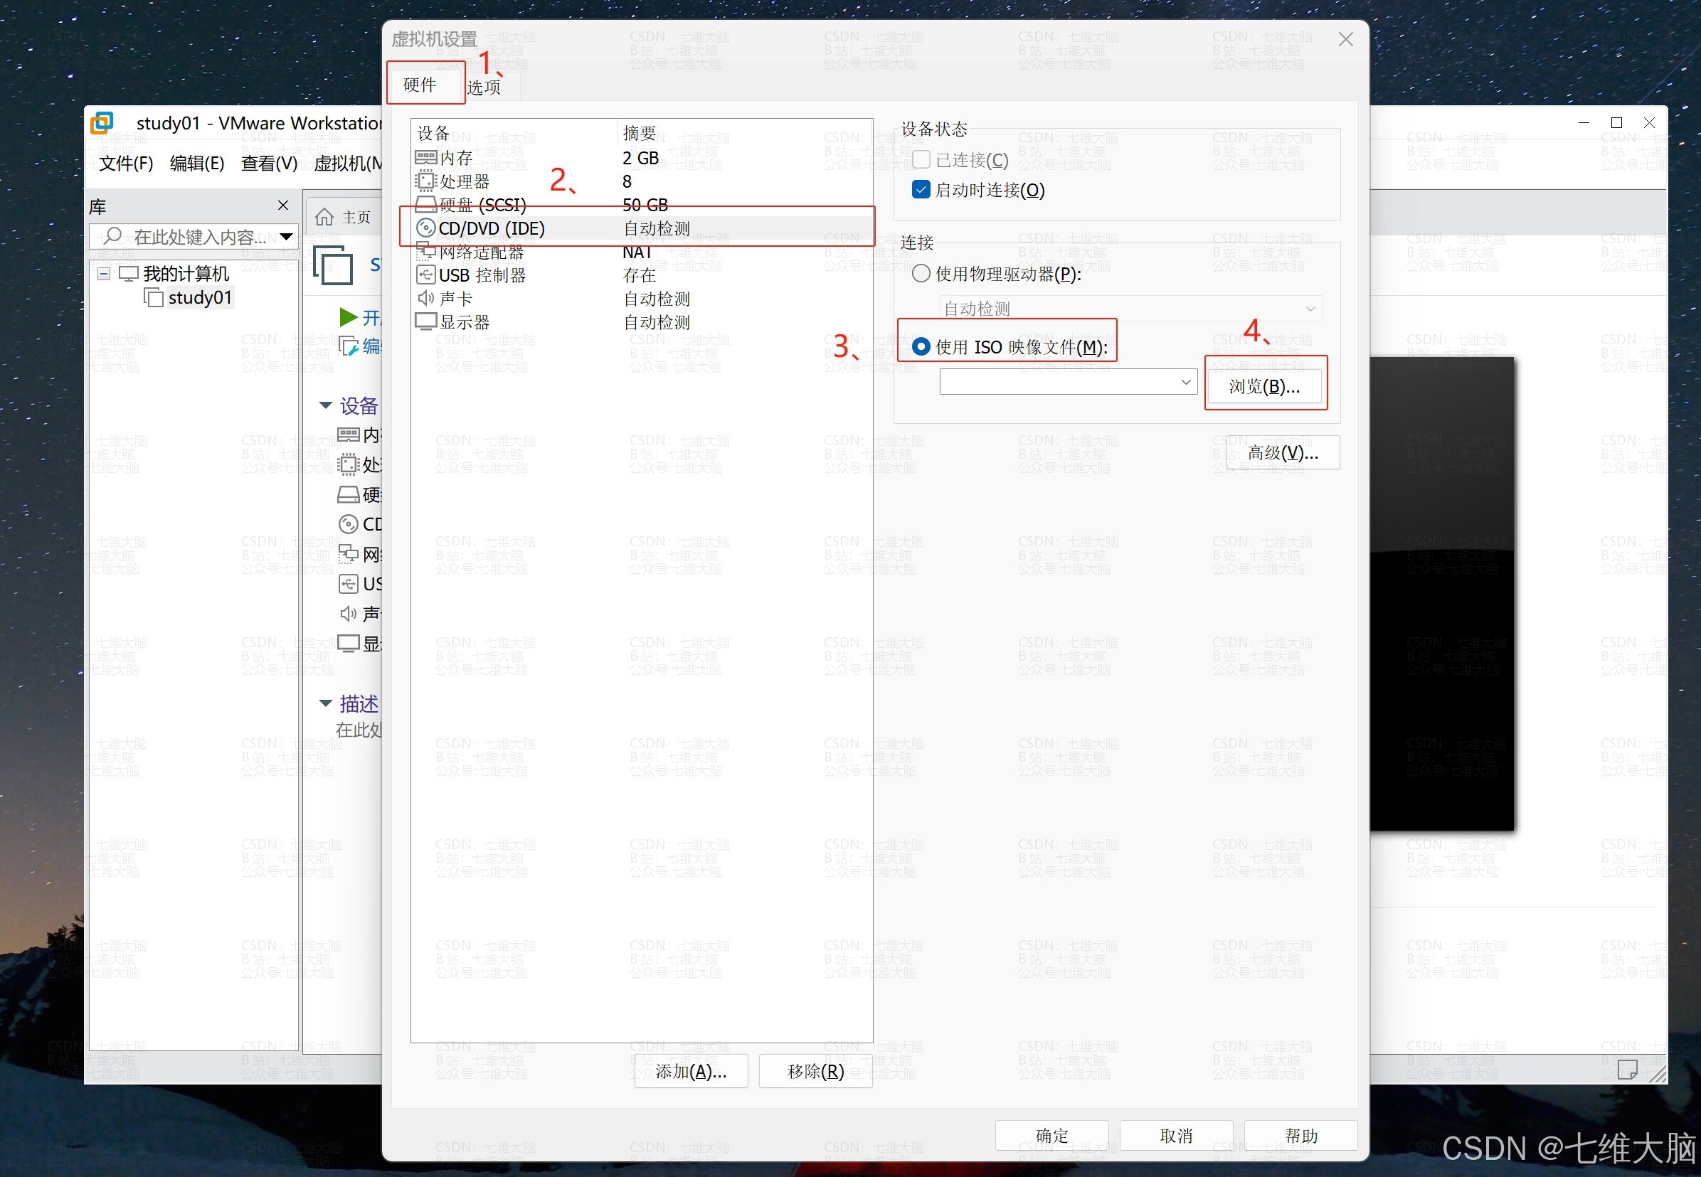Select the sound card (声卡) device icon
The image size is (1701, 1177).
425,298
